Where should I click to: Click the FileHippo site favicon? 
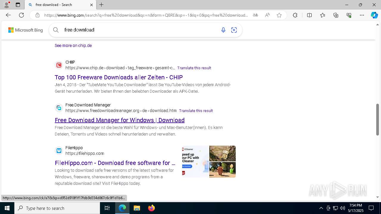(59, 150)
